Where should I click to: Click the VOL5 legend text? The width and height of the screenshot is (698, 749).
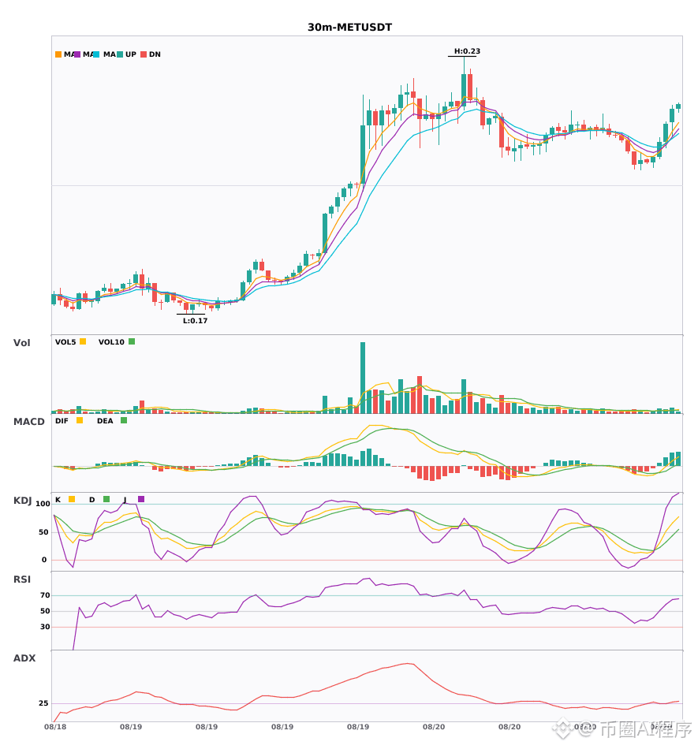[65, 342]
